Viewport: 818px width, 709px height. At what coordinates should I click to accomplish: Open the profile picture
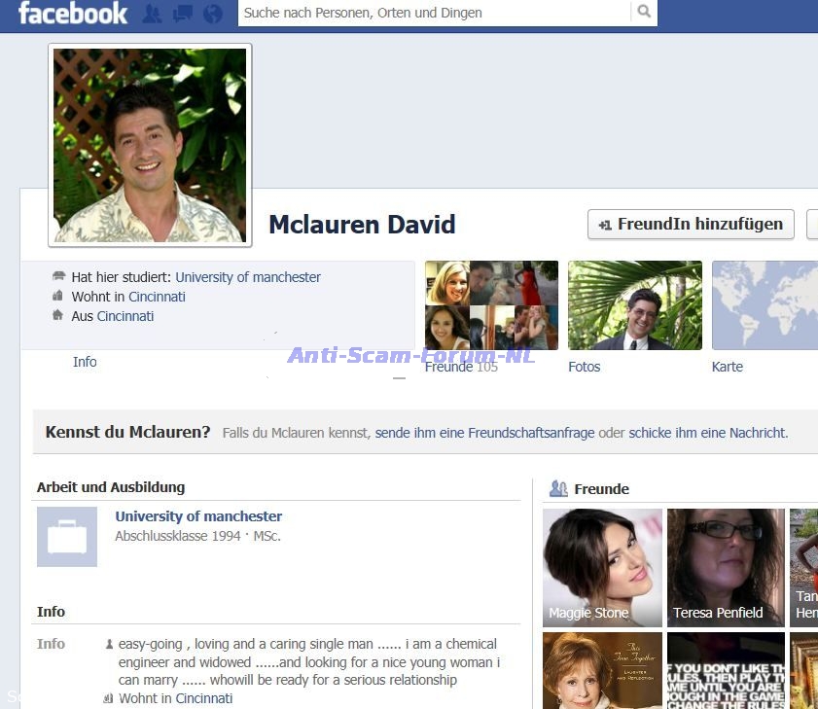(x=150, y=145)
